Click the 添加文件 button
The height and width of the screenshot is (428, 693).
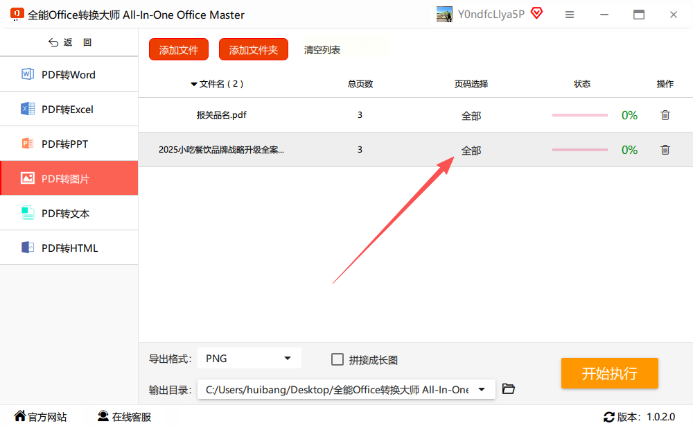point(179,49)
